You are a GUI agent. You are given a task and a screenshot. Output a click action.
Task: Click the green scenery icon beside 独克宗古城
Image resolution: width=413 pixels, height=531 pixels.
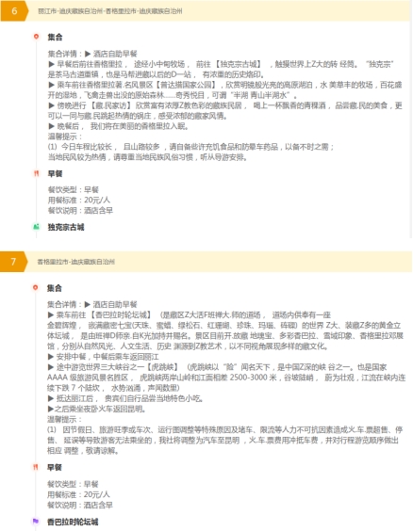36,227
